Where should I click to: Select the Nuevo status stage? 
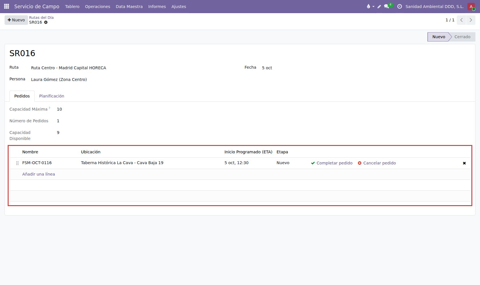point(439,37)
